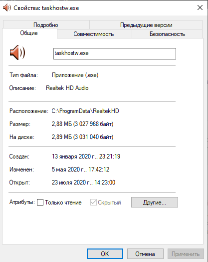
Task: Click the Realtek HD Audio description text
Action: [x=67, y=88]
